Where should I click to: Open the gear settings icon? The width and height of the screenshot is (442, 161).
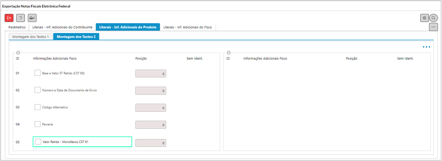424,18
